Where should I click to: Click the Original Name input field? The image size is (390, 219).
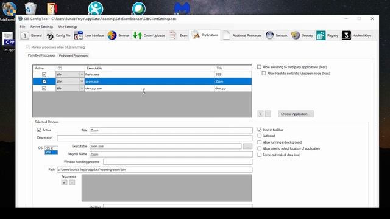pos(171,154)
